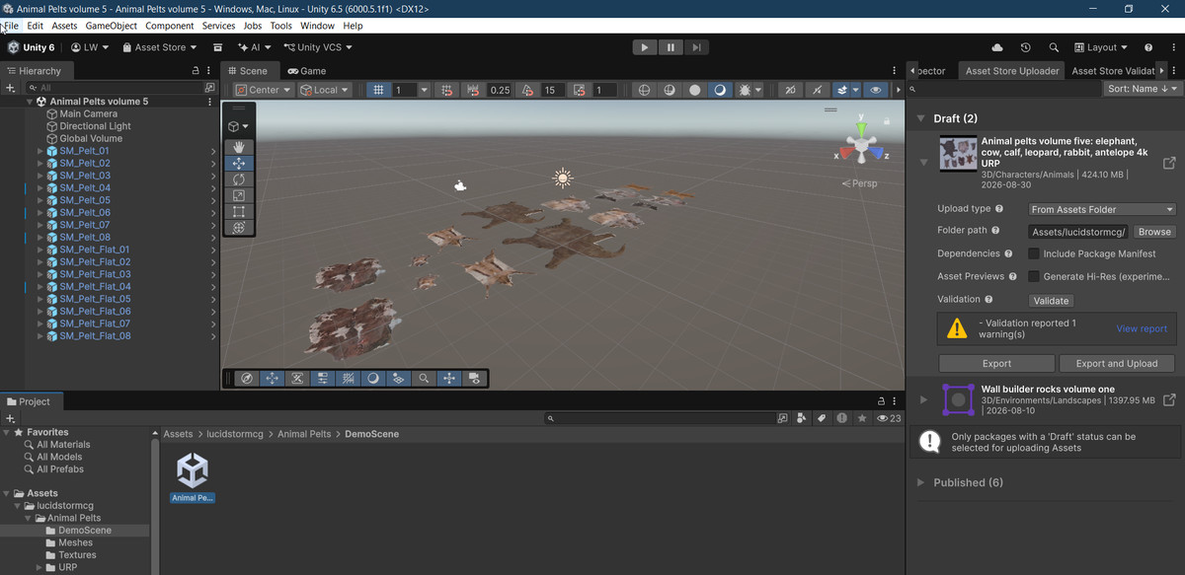
Task: Enable Generate Hi-Res previews checkbox
Action: (x=1034, y=276)
